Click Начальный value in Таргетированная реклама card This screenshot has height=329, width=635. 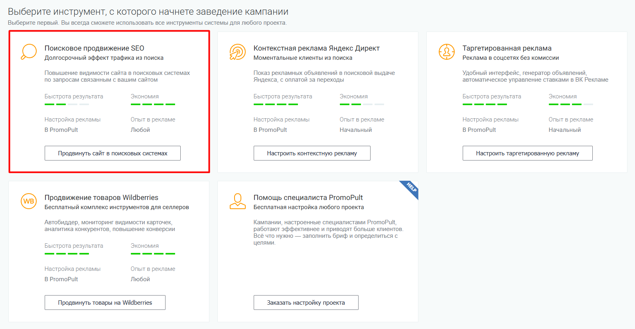pyautogui.click(x=565, y=130)
